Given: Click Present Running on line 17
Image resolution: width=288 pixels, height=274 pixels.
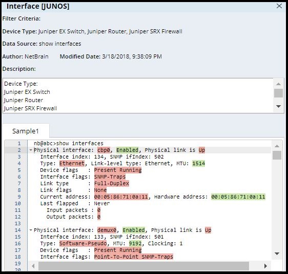Looking at the screenshot, I should pos(118,250).
